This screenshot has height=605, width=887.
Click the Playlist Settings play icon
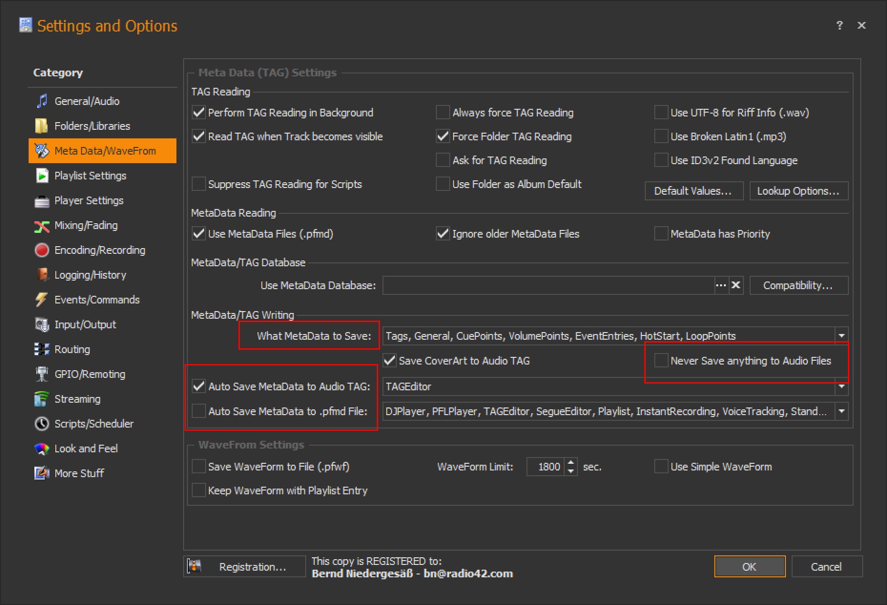42,176
